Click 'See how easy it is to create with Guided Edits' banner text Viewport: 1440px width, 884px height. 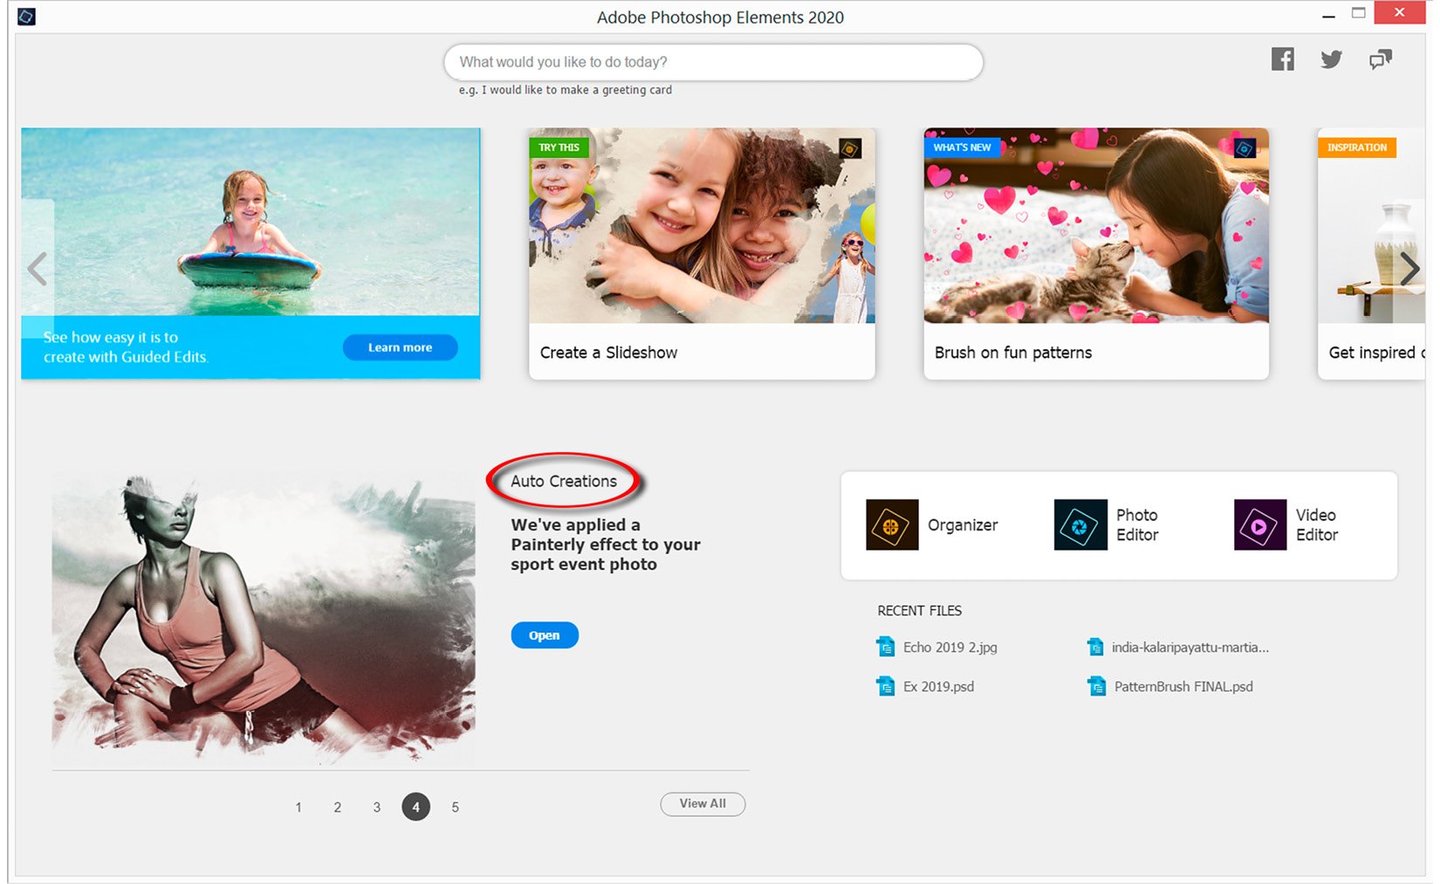[x=126, y=346]
